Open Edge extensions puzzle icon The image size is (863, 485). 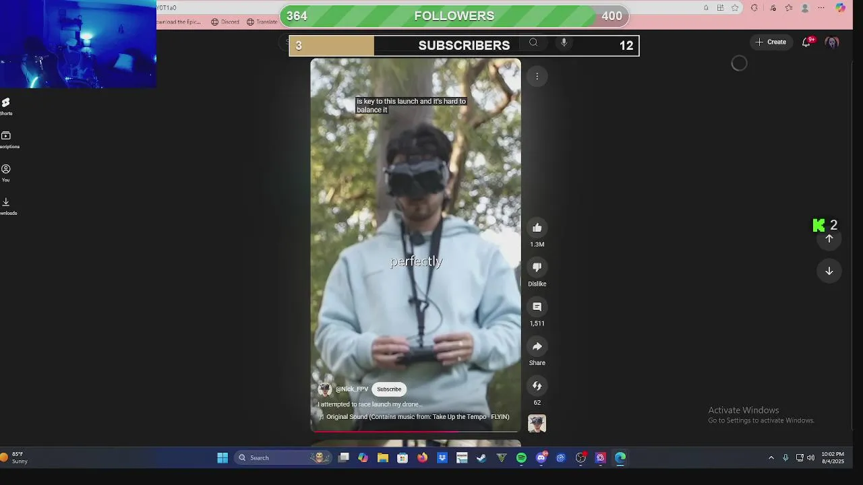[754, 8]
